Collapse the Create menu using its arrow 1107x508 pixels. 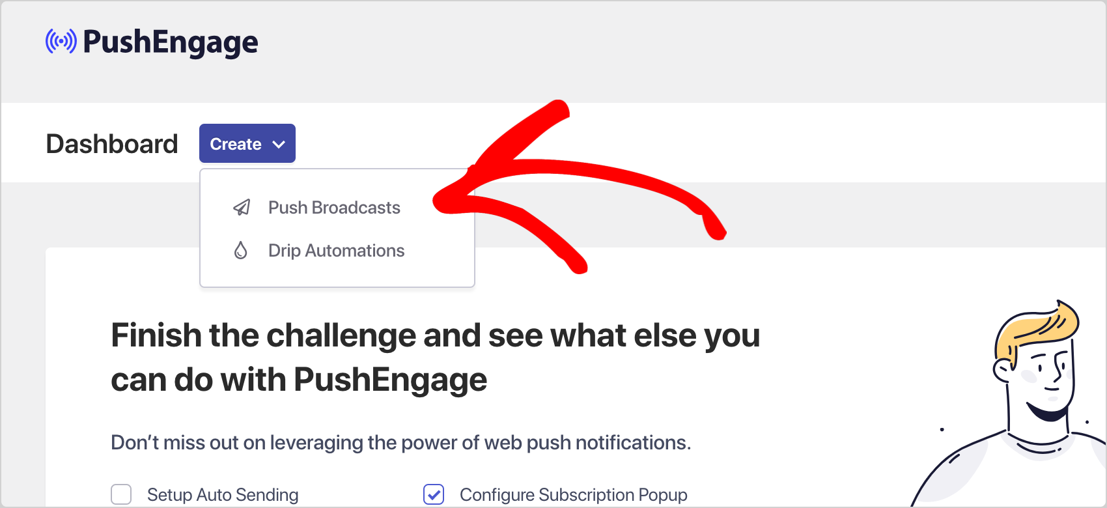coord(279,143)
